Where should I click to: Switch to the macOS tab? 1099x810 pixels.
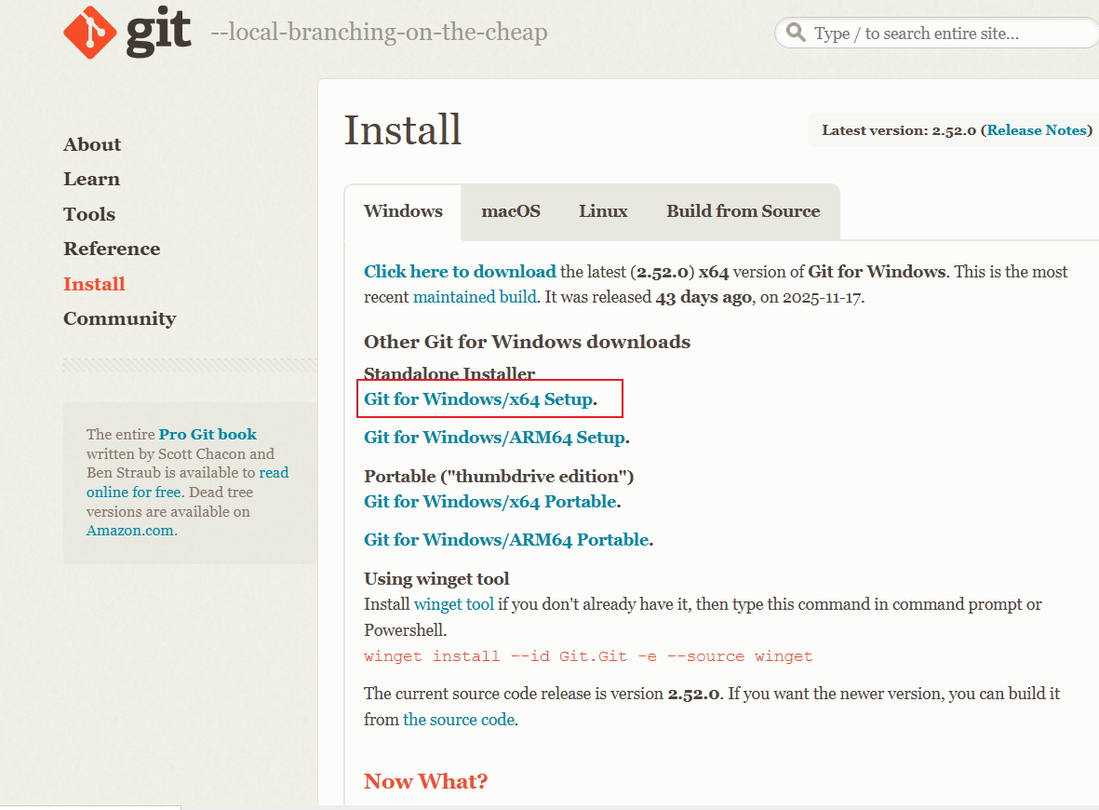[511, 211]
